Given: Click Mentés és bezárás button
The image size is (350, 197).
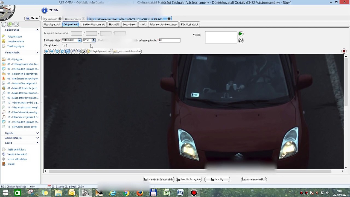Looking at the screenshot, I should 189,179.
